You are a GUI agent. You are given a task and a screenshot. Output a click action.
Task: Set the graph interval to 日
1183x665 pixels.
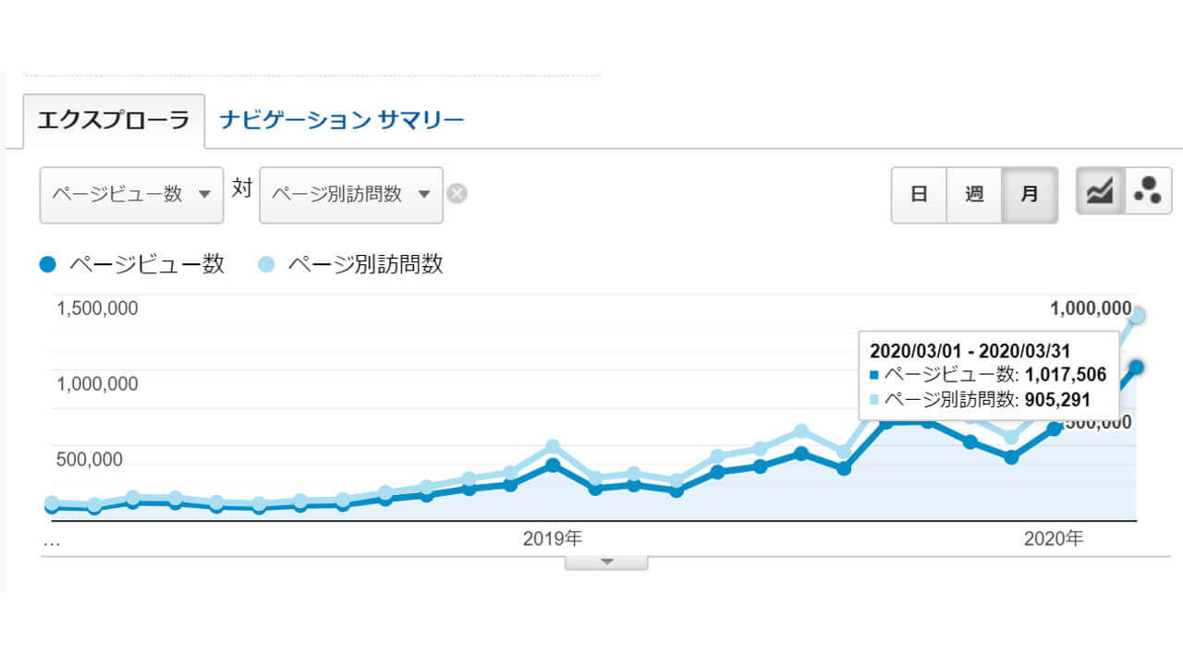click(x=919, y=195)
